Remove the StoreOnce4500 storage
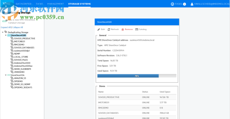The width and height of the screenshot is (230, 119). (x=127, y=30)
